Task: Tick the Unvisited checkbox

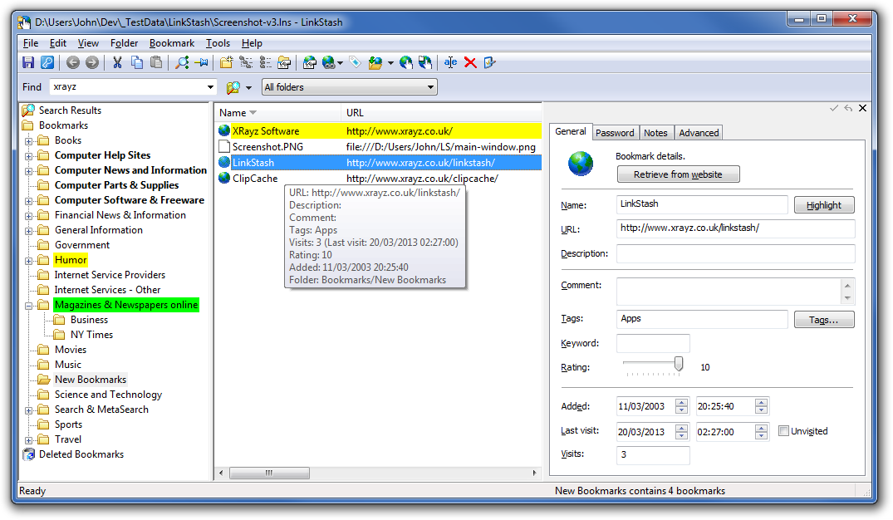Action: (783, 431)
